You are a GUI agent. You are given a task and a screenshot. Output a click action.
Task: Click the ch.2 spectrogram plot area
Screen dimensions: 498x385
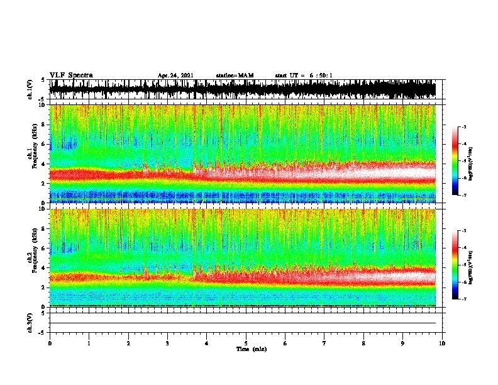(243, 258)
